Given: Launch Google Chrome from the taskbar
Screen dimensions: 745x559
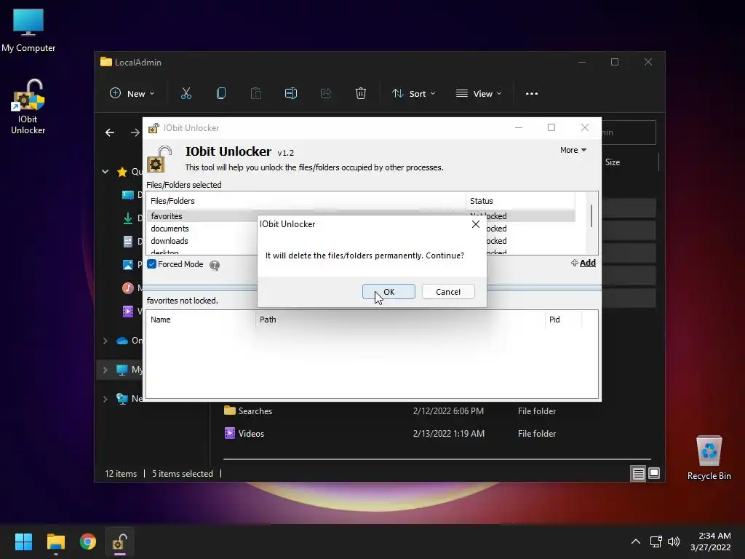Looking at the screenshot, I should 88,542.
